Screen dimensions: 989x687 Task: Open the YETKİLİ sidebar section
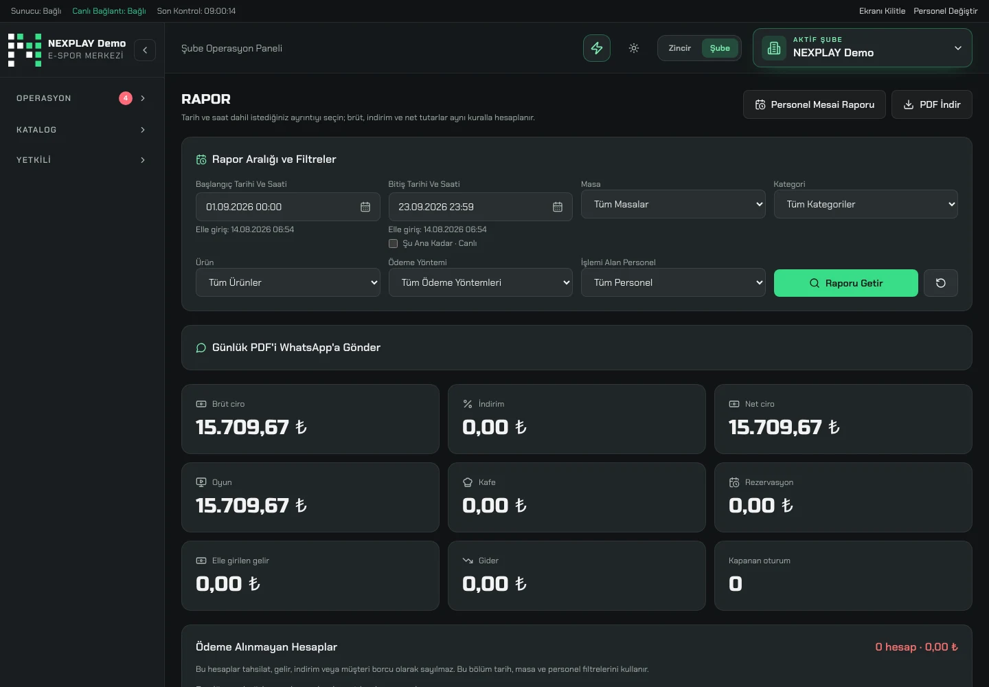[82, 160]
